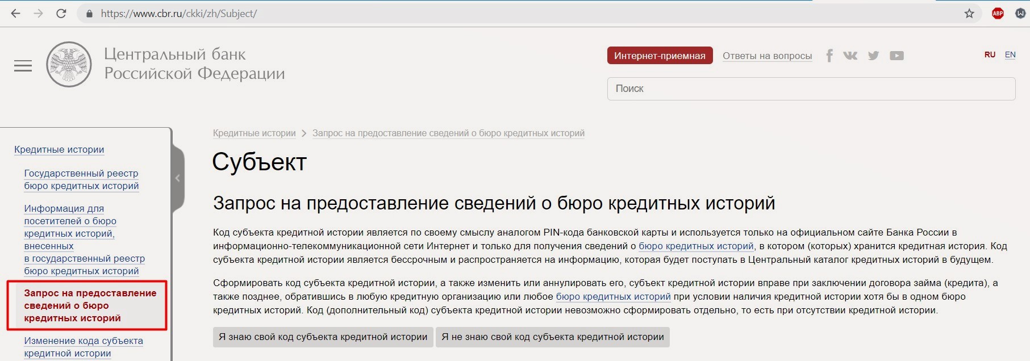Viewport: 1030px width, 361px height.
Task: Open Ответы на вопросы link
Action: (767, 56)
